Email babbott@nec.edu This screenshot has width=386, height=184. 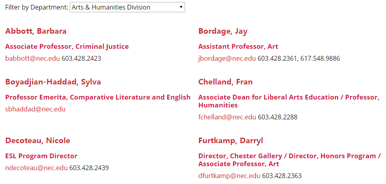tap(32, 58)
